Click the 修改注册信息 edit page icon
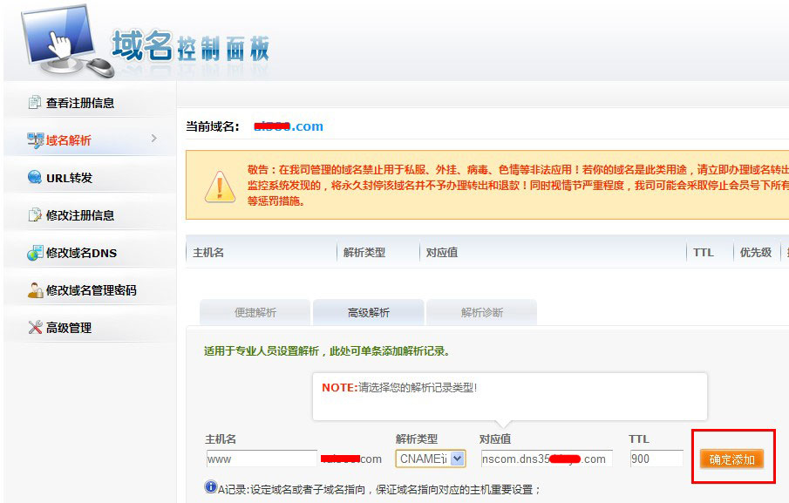This screenshot has height=503, width=789. (x=35, y=214)
